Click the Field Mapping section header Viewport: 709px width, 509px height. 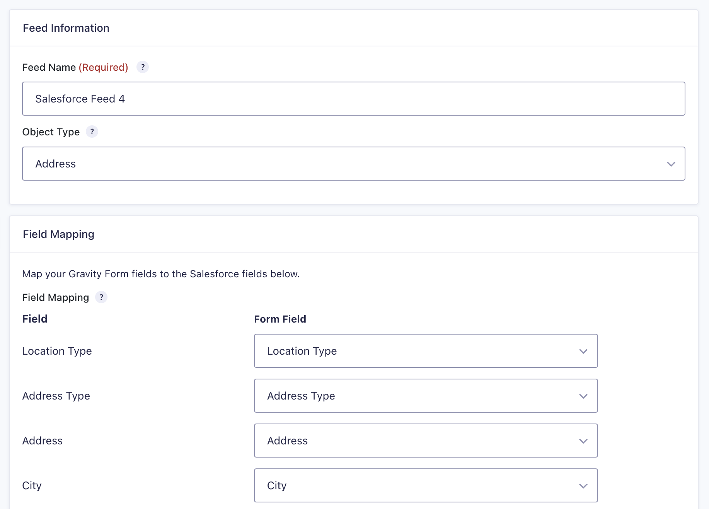[x=58, y=234]
